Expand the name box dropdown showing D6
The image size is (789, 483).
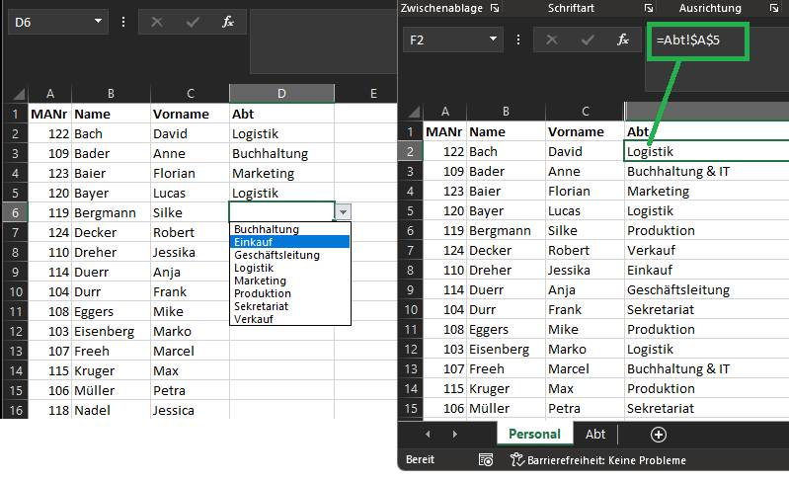[97, 21]
